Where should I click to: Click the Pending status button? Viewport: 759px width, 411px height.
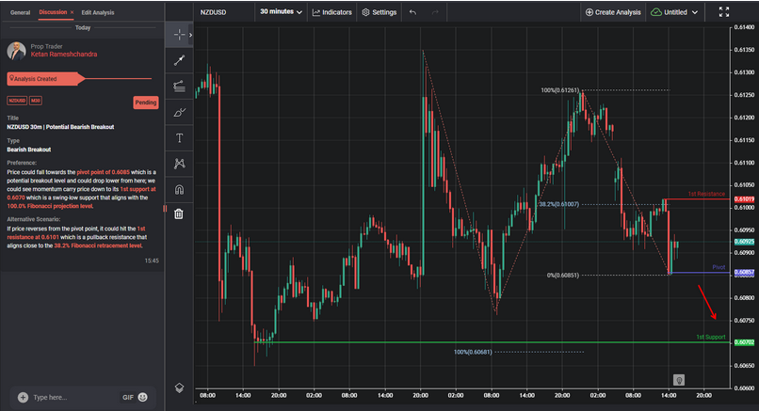click(146, 103)
